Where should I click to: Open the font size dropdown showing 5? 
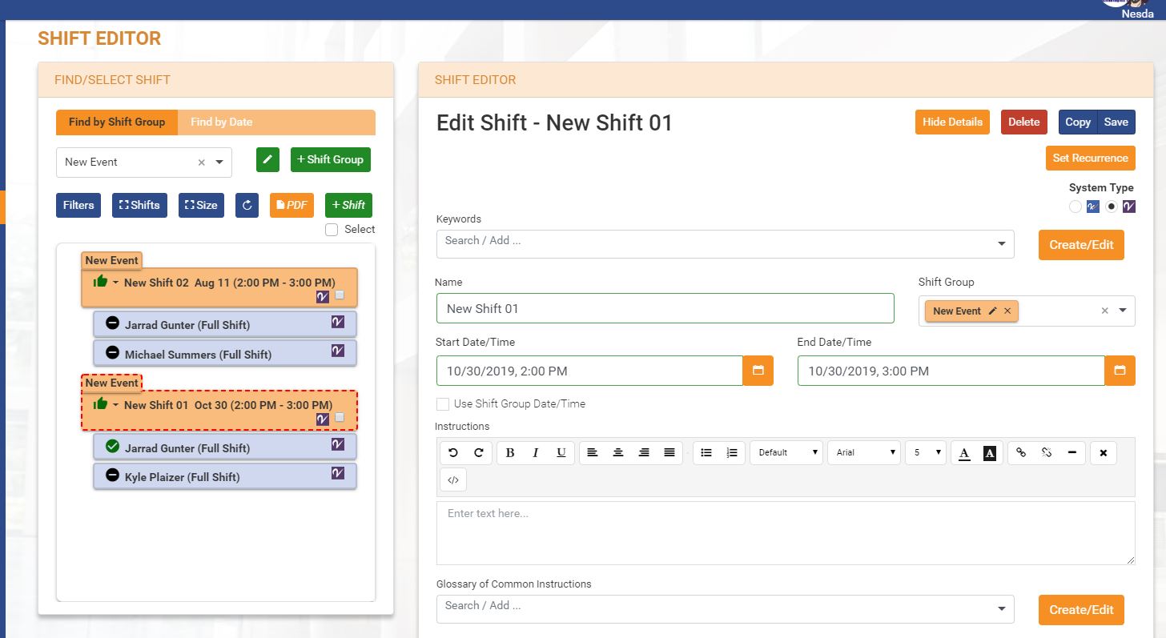[x=926, y=452]
